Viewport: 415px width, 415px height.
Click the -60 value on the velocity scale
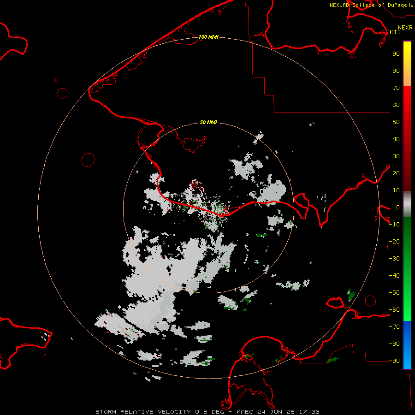[x=394, y=310]
